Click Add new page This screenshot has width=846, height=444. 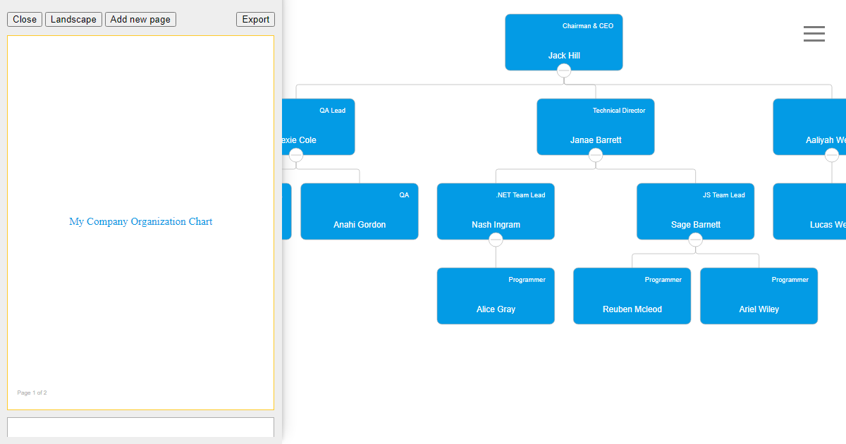[140, 19]
